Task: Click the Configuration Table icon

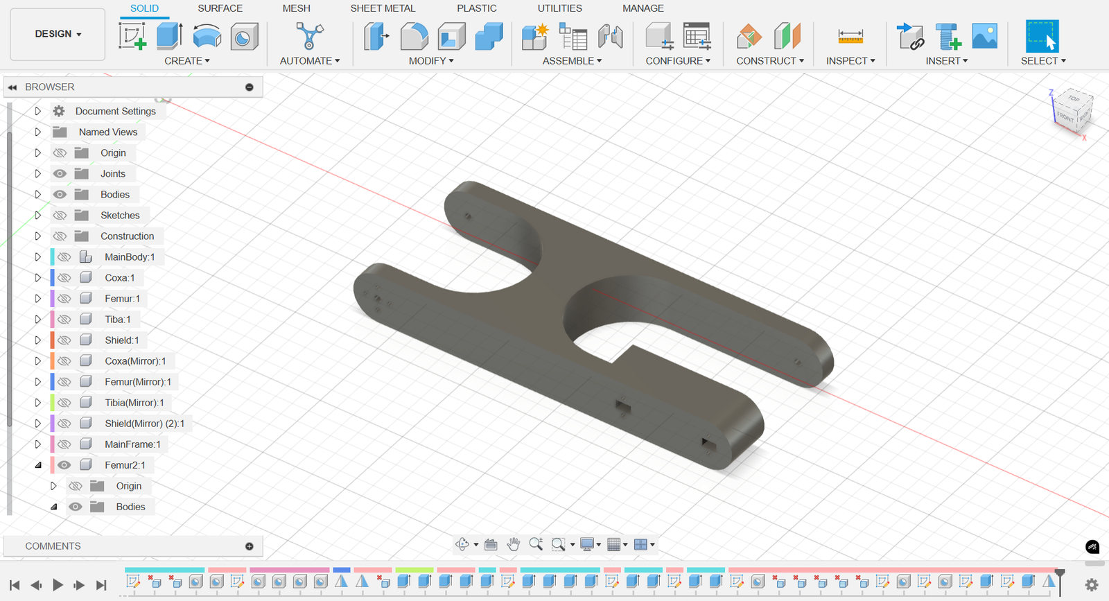Action: tap(697, 36)
